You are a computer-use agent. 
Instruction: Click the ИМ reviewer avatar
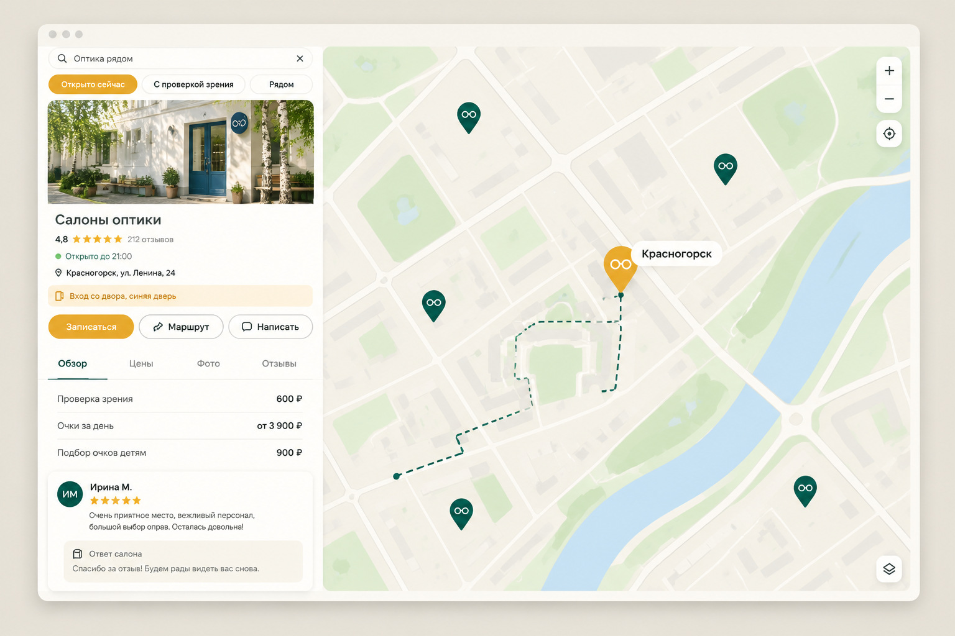pyautogui.click(x=70, y=494)
